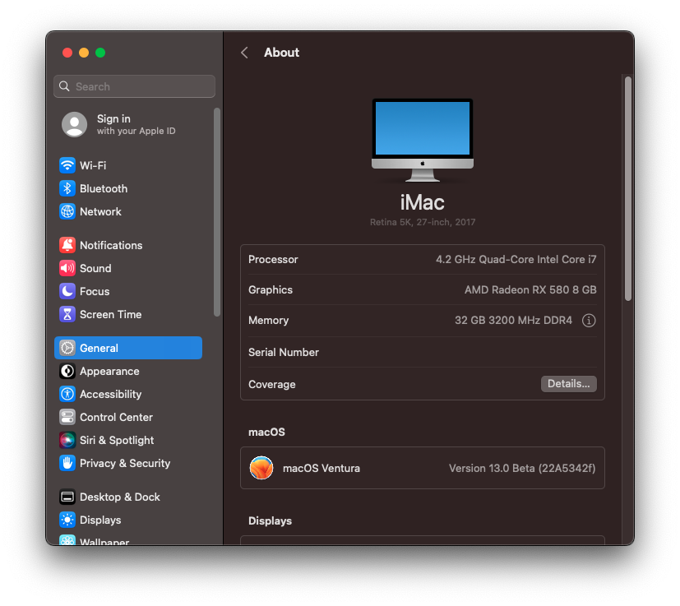Click the Processor value text
Viewport: 680px width, 606px height.
pos(516,259)
